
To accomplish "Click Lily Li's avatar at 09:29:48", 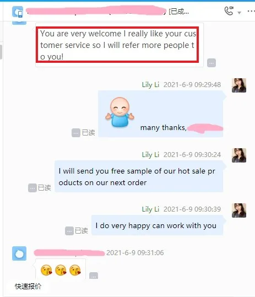I will coord(239,85).
